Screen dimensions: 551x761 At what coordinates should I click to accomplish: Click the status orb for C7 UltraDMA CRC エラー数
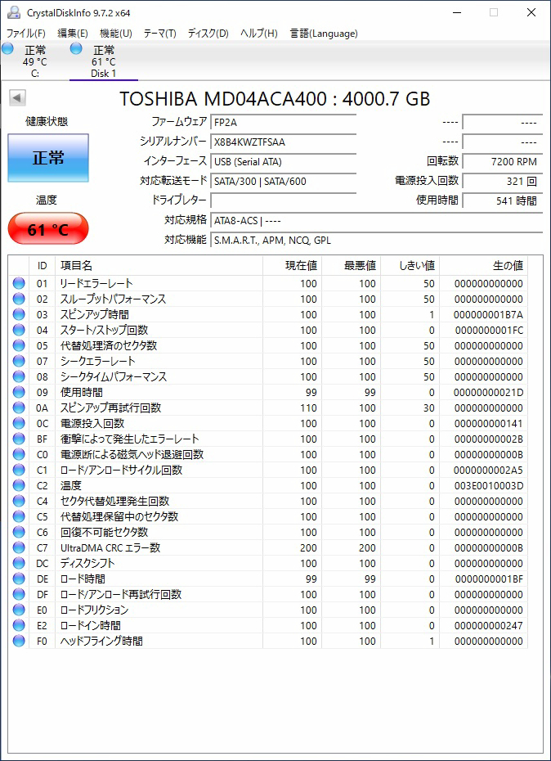[x=19, y=547]
